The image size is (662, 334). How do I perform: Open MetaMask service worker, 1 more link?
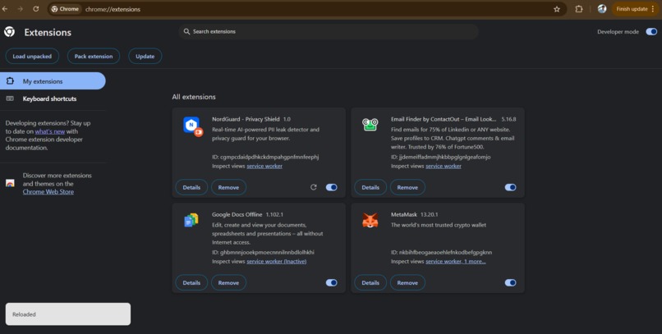tap(456, 262)
